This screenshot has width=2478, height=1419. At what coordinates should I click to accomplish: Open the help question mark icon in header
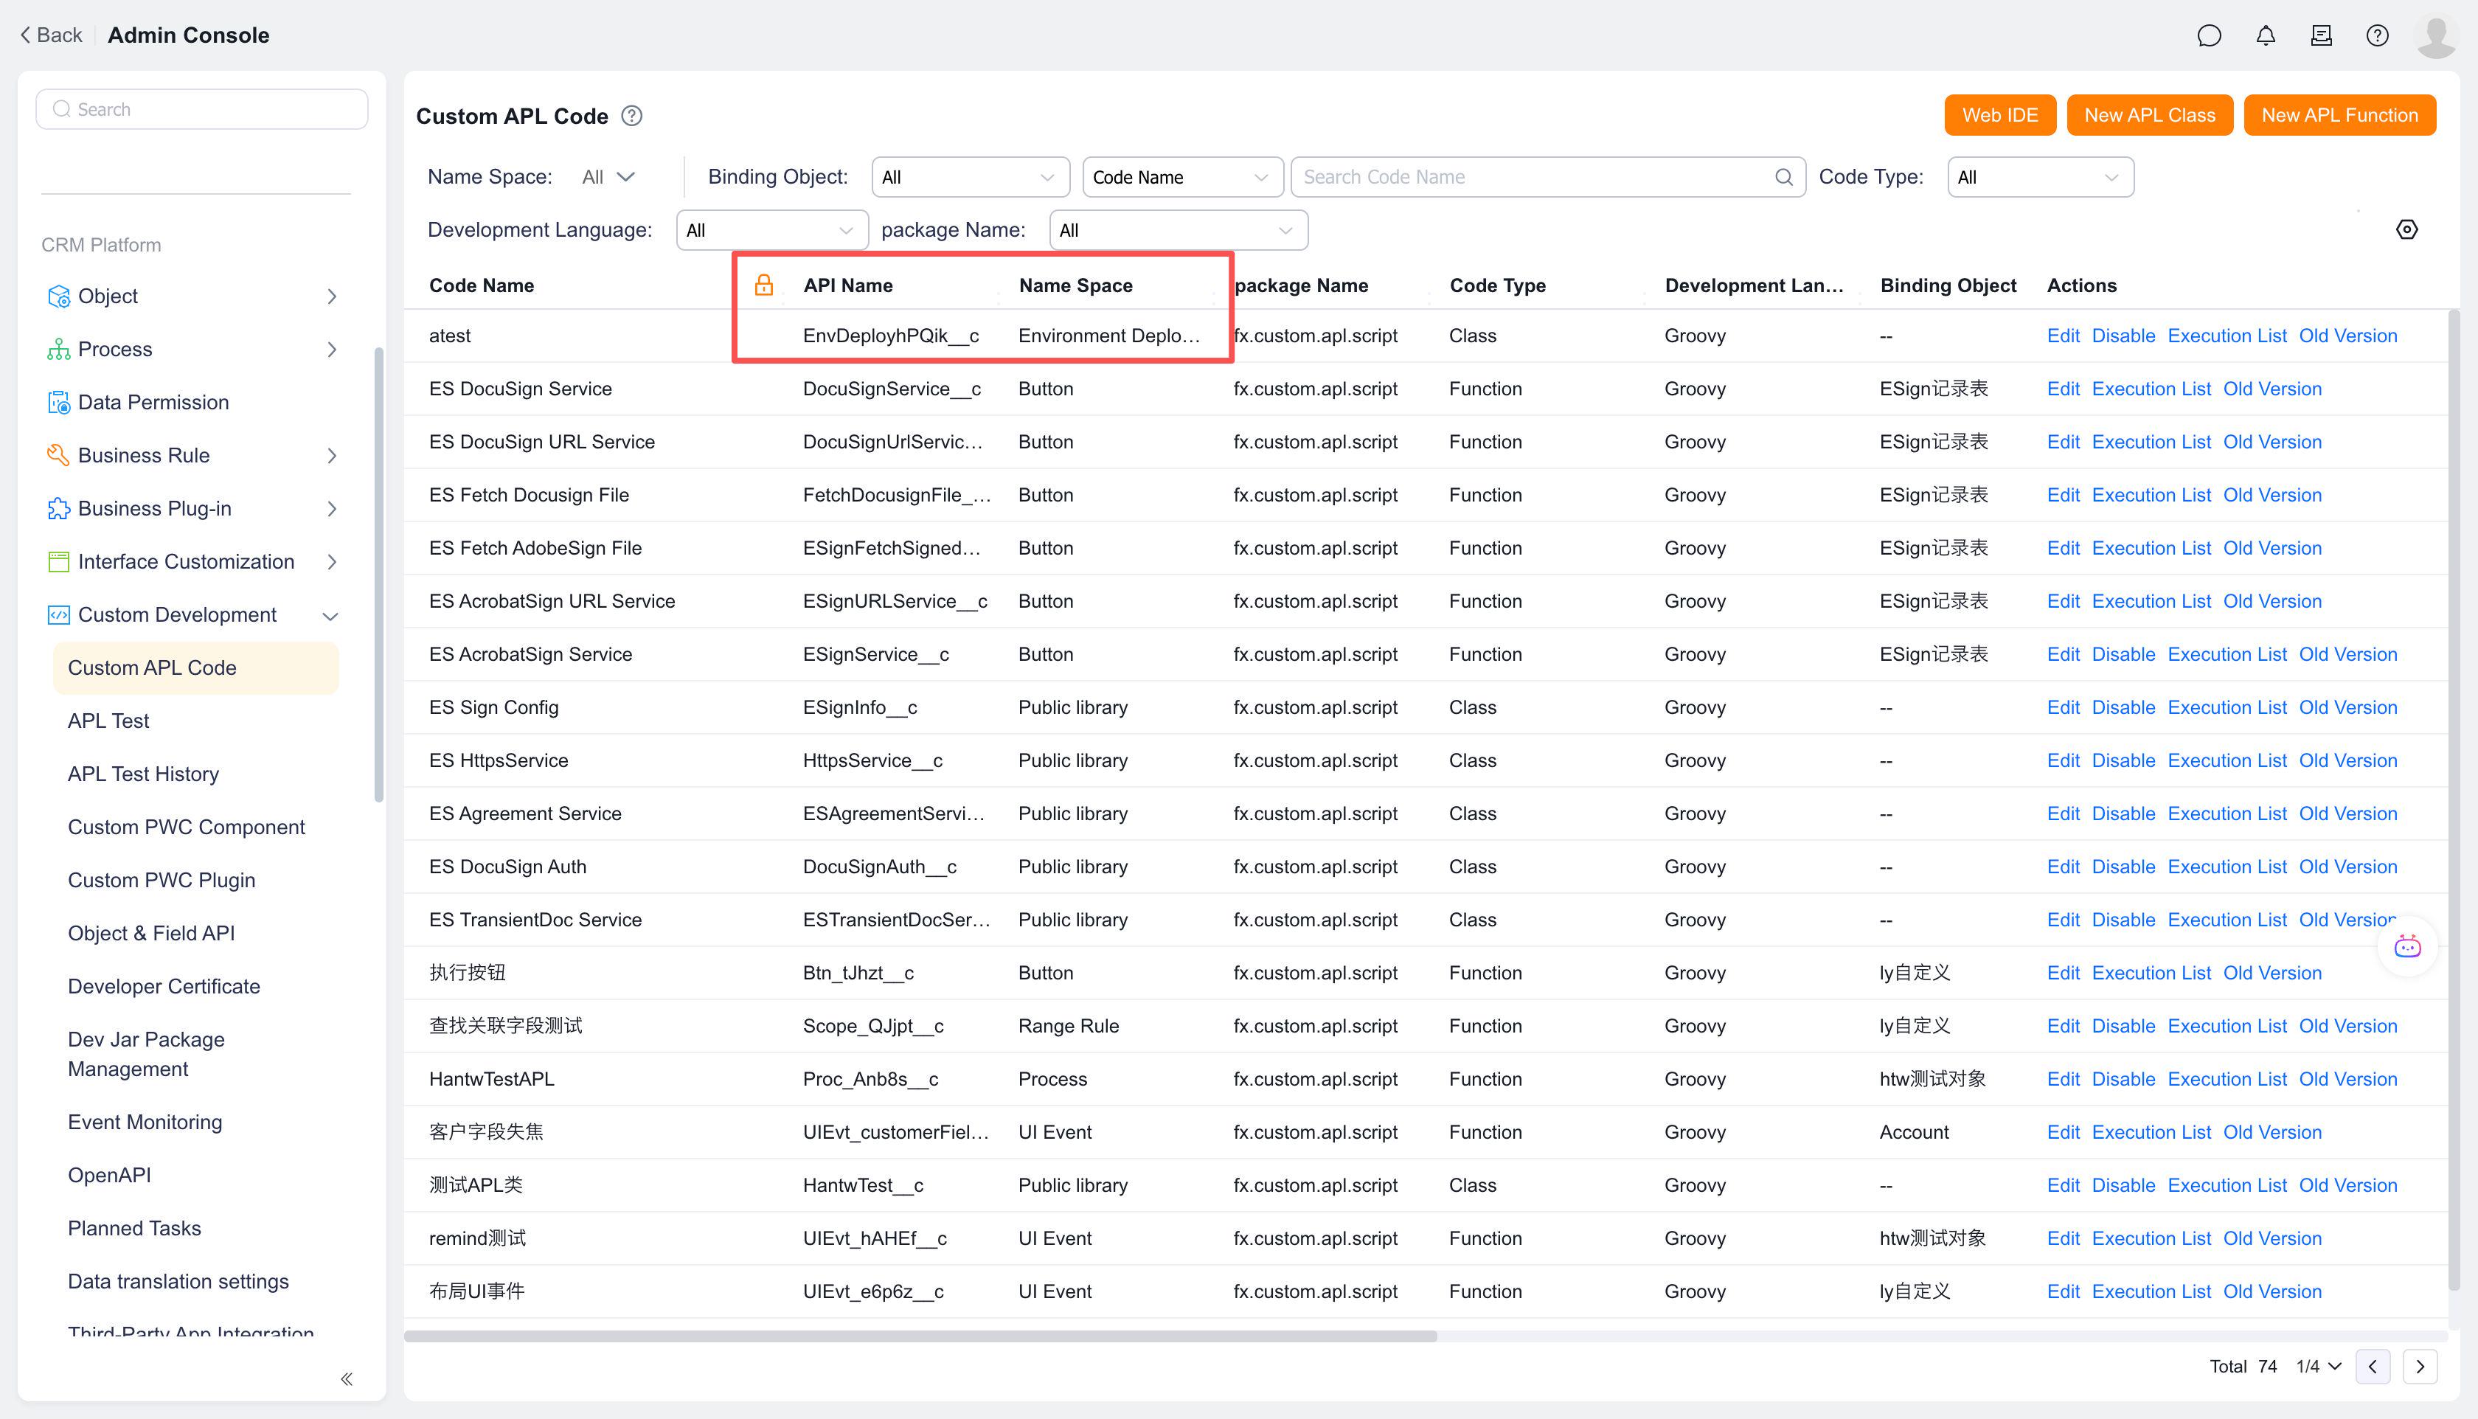click(x=2377, y=36)
